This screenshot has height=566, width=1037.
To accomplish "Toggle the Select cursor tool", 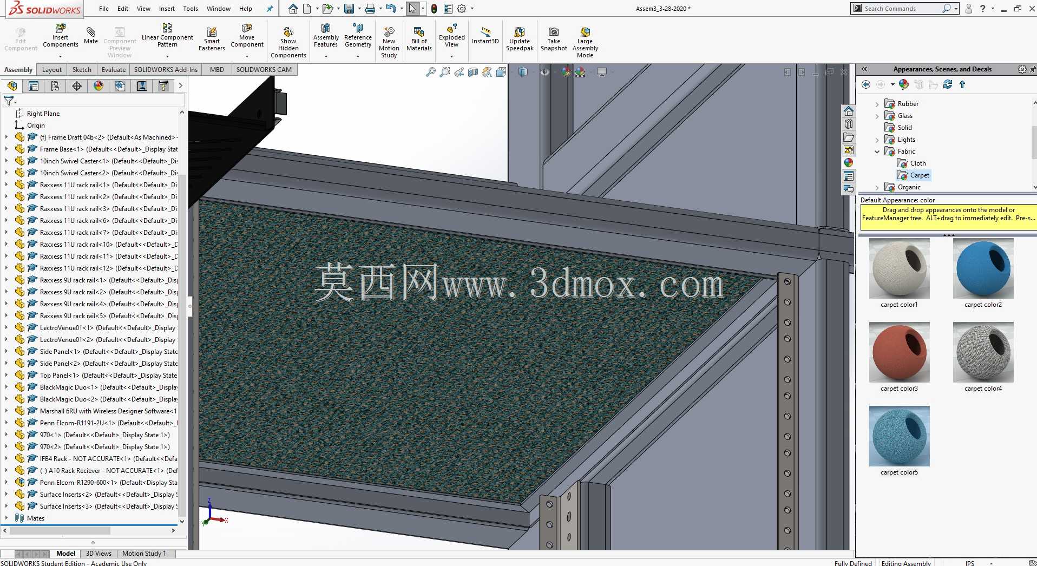I will (x=412, y=9).
